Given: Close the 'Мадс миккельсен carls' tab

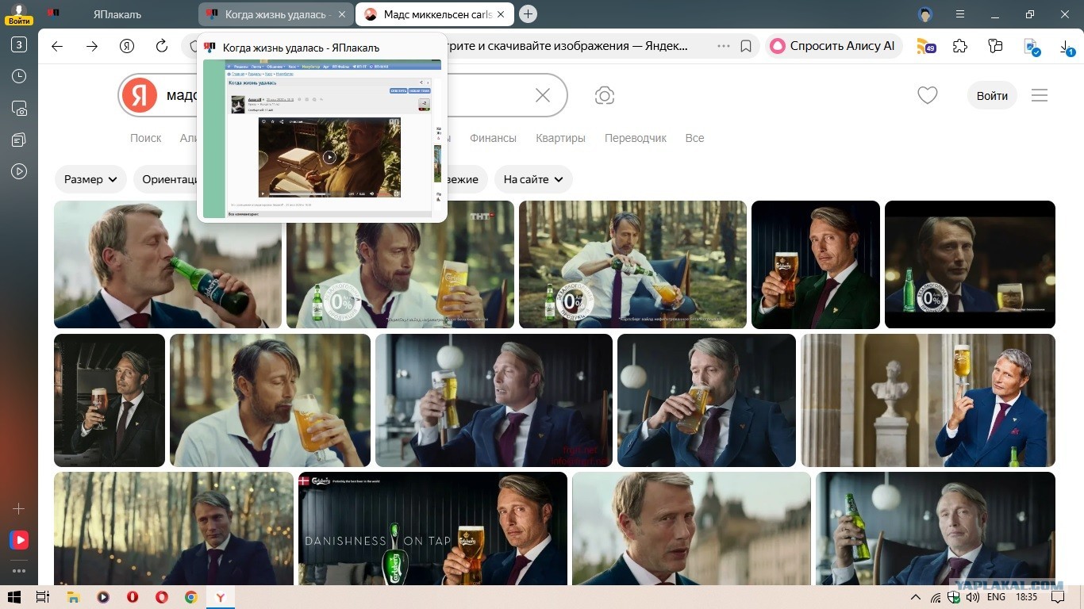Looking at the screenshot, I should (x=500, y=14).
